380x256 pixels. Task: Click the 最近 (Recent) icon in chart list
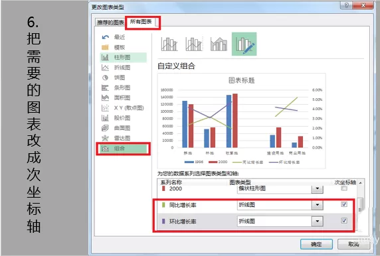(x=105, y=37)
